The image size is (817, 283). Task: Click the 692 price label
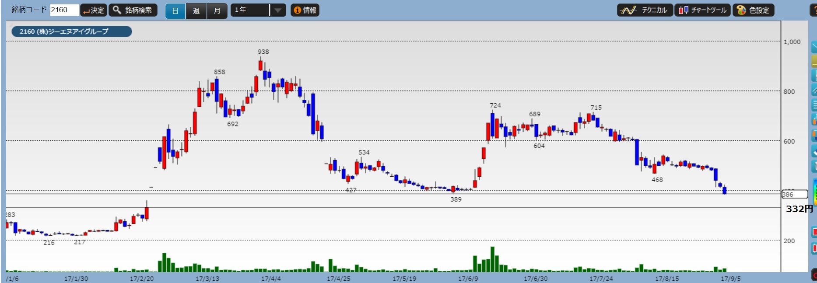coord(233,124)
